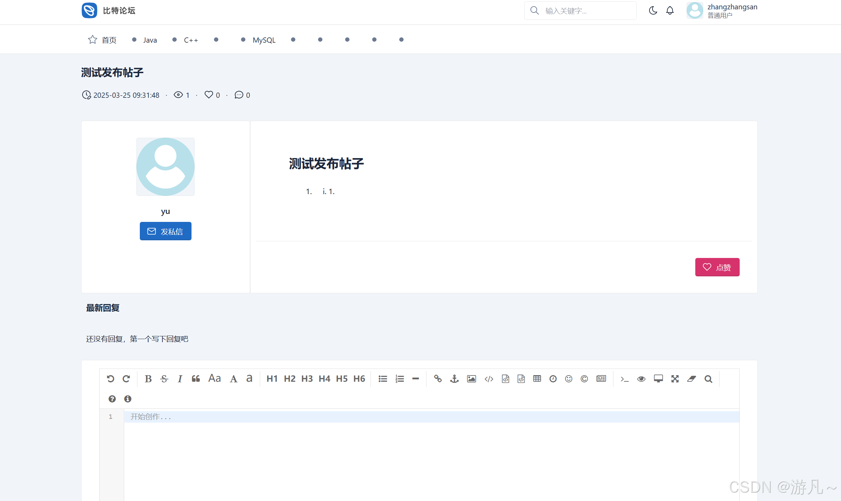Open editor search with the magnifier icon
The height and width of the screenshot is (501, 841).
[708, 379]
